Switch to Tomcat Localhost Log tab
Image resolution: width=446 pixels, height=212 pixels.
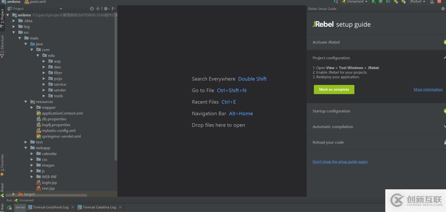pyautogui.click(x=51, y=207)
